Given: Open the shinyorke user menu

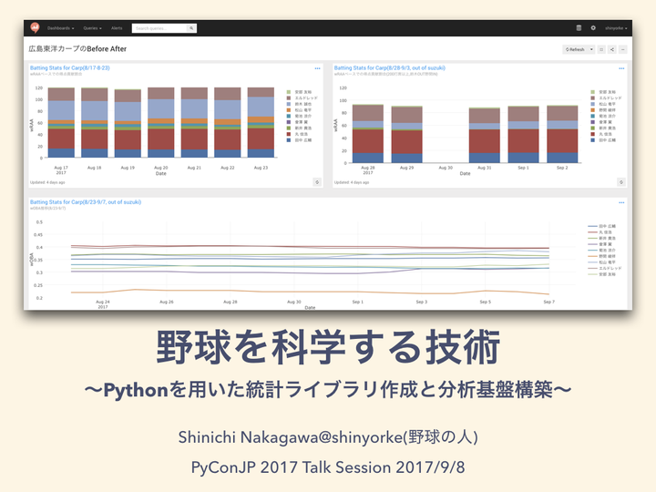Looking at the screenshot, I should pos(616,28).
